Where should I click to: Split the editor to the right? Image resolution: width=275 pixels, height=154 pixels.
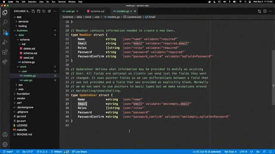click(265, 12)
